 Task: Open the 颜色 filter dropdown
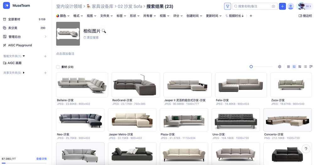pos(63,16)
